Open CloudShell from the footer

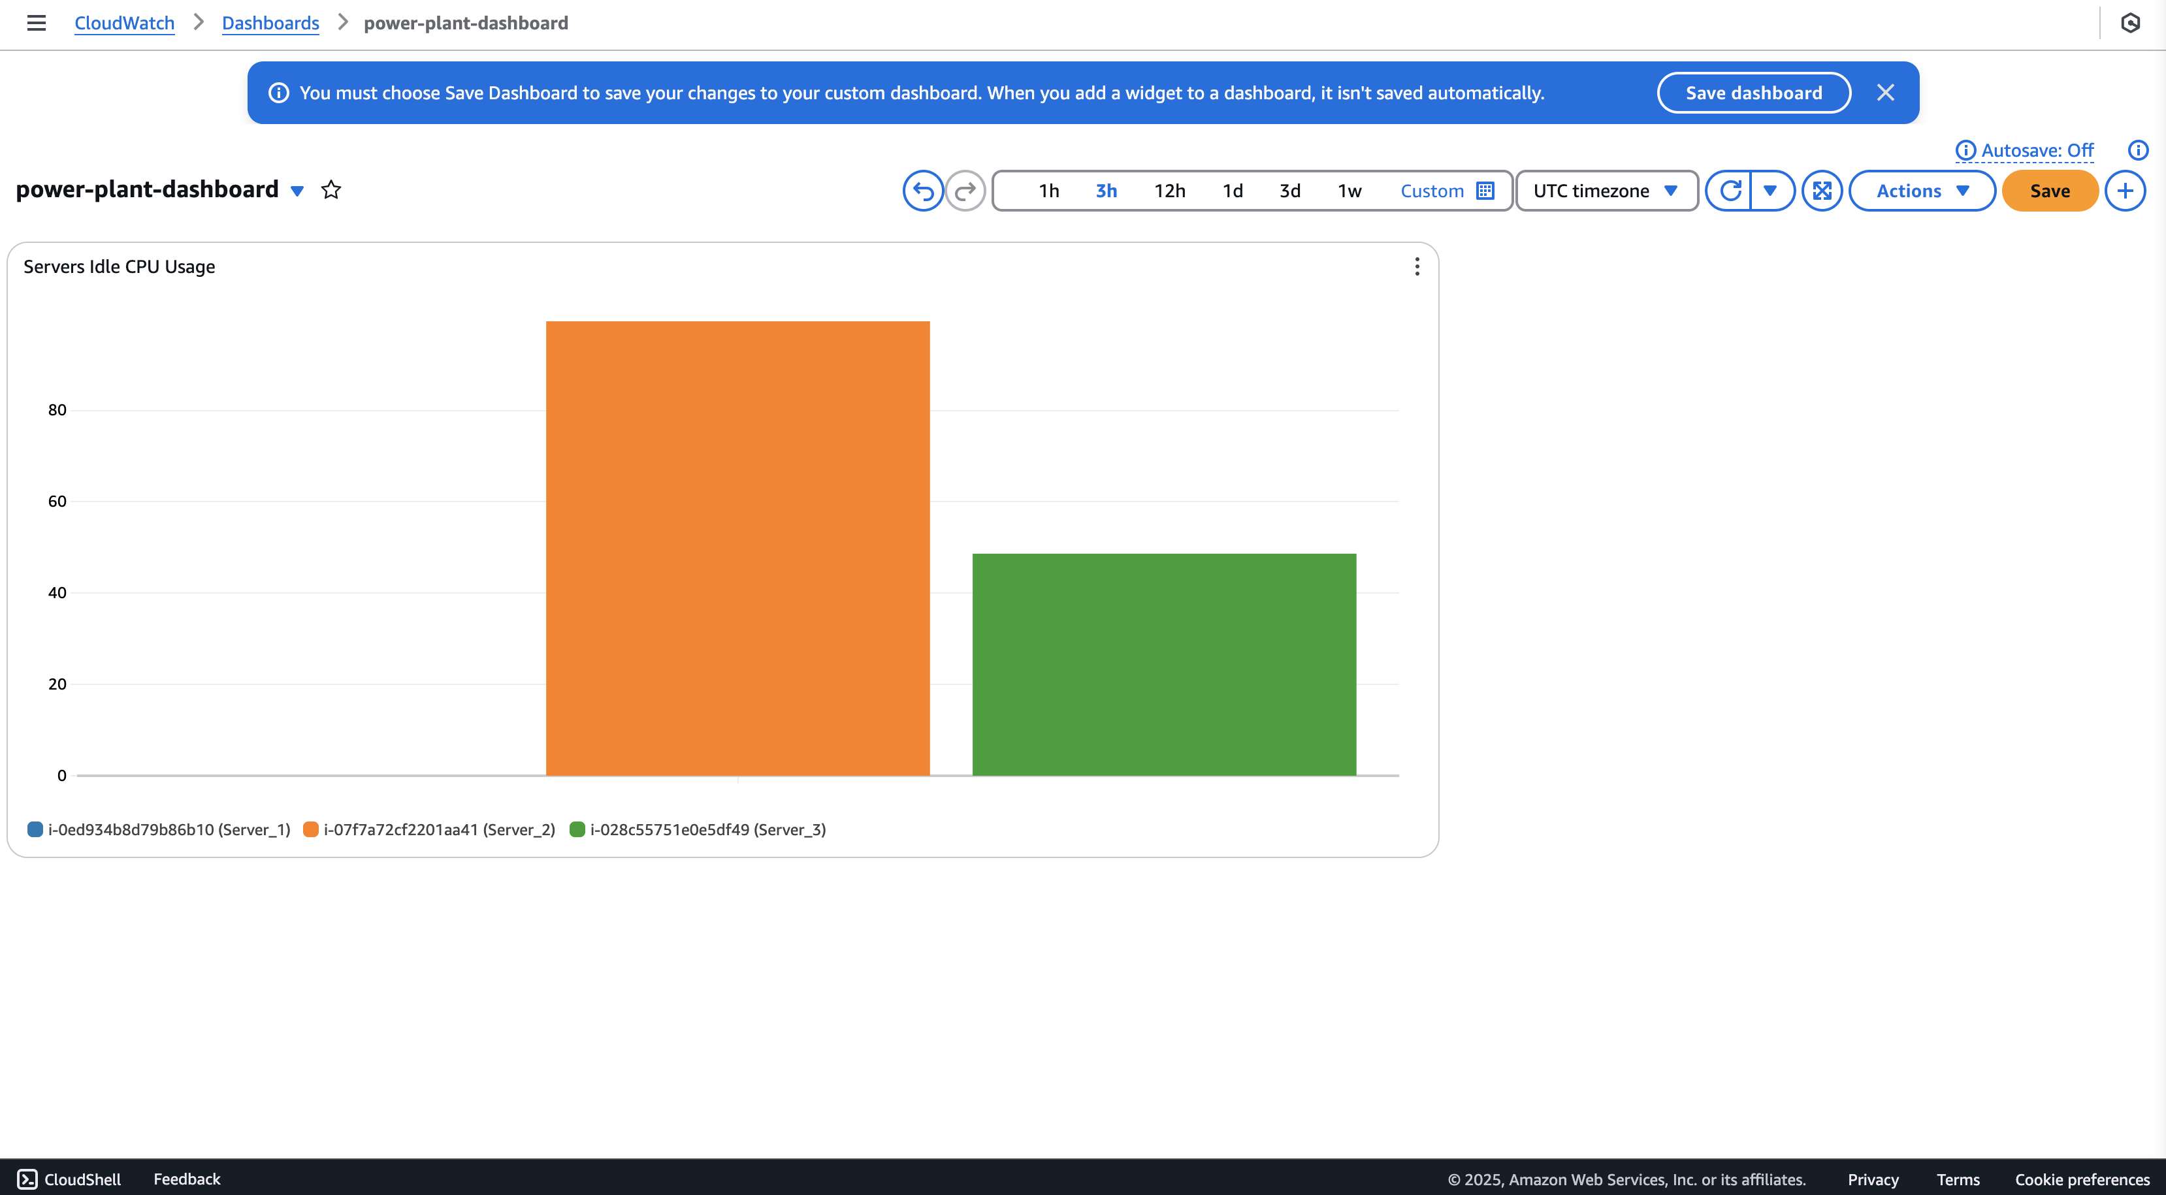[x=69, y=1179]
